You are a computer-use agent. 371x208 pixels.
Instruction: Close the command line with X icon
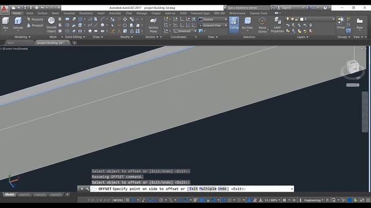[x=82, y=189]
